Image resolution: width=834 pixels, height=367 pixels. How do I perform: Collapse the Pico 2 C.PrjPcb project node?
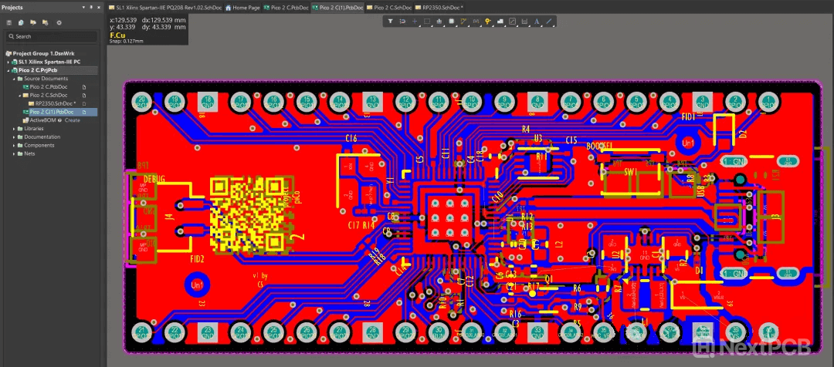click(8, 70)
